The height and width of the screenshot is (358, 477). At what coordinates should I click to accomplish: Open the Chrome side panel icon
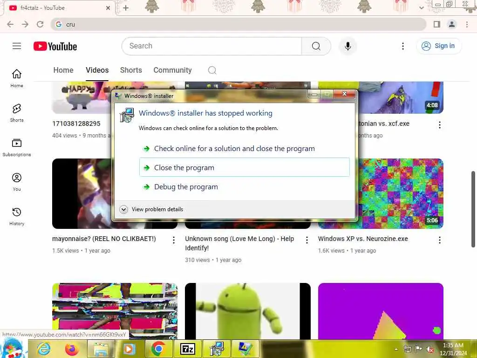point(437,24)
